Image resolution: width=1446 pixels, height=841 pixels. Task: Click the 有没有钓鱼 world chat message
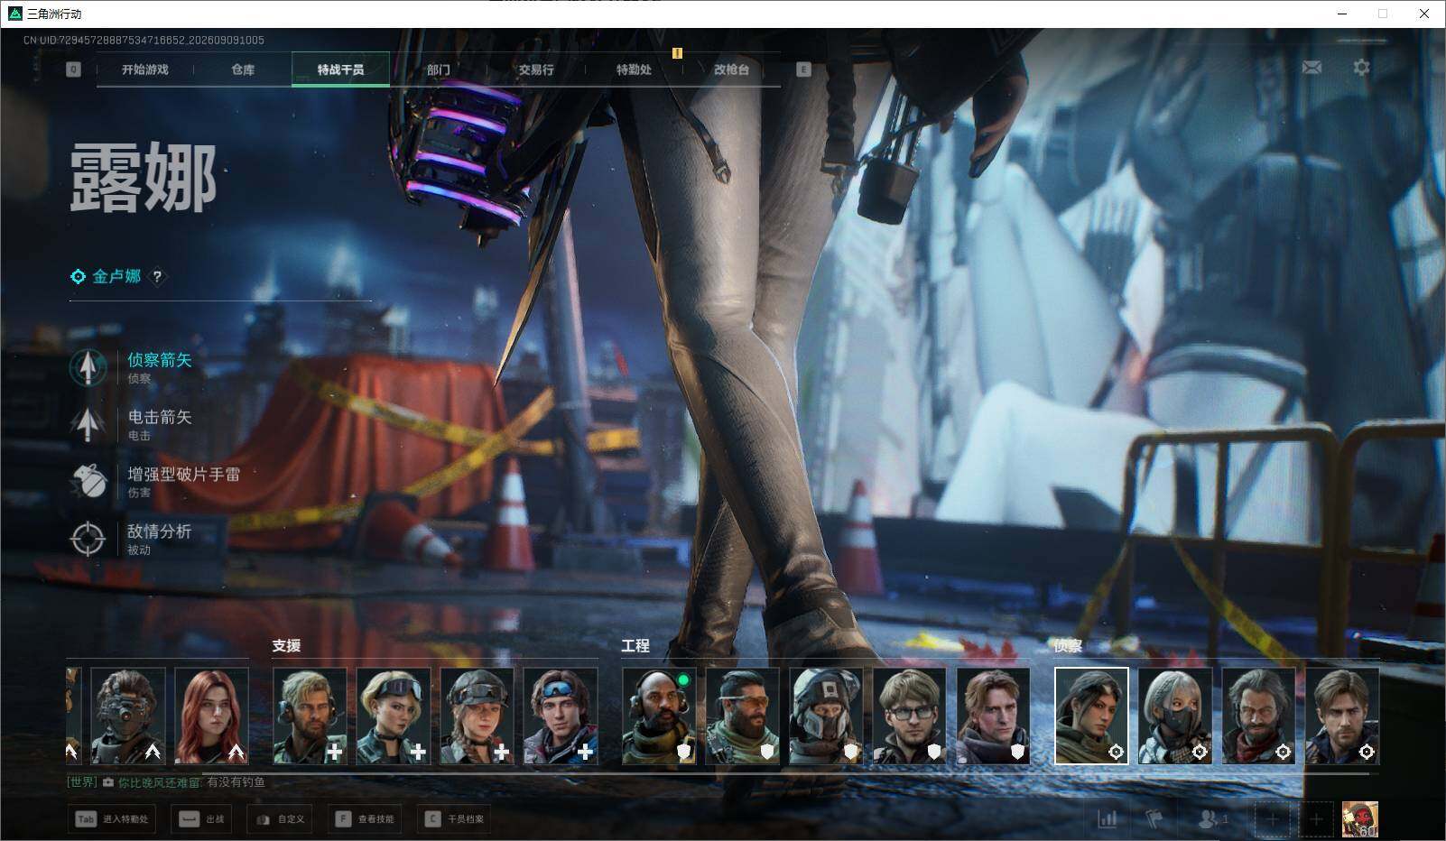(236, 782)
